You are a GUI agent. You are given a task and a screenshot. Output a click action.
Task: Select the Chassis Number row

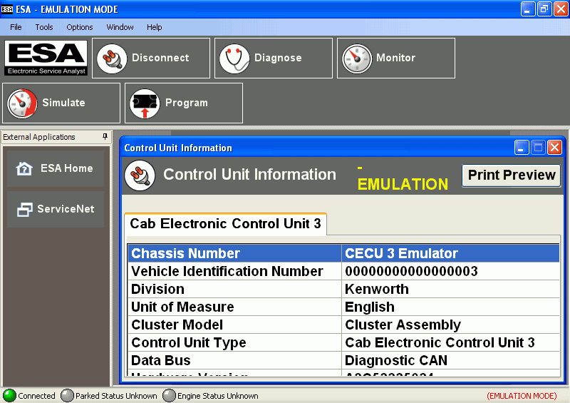[235, 253]
